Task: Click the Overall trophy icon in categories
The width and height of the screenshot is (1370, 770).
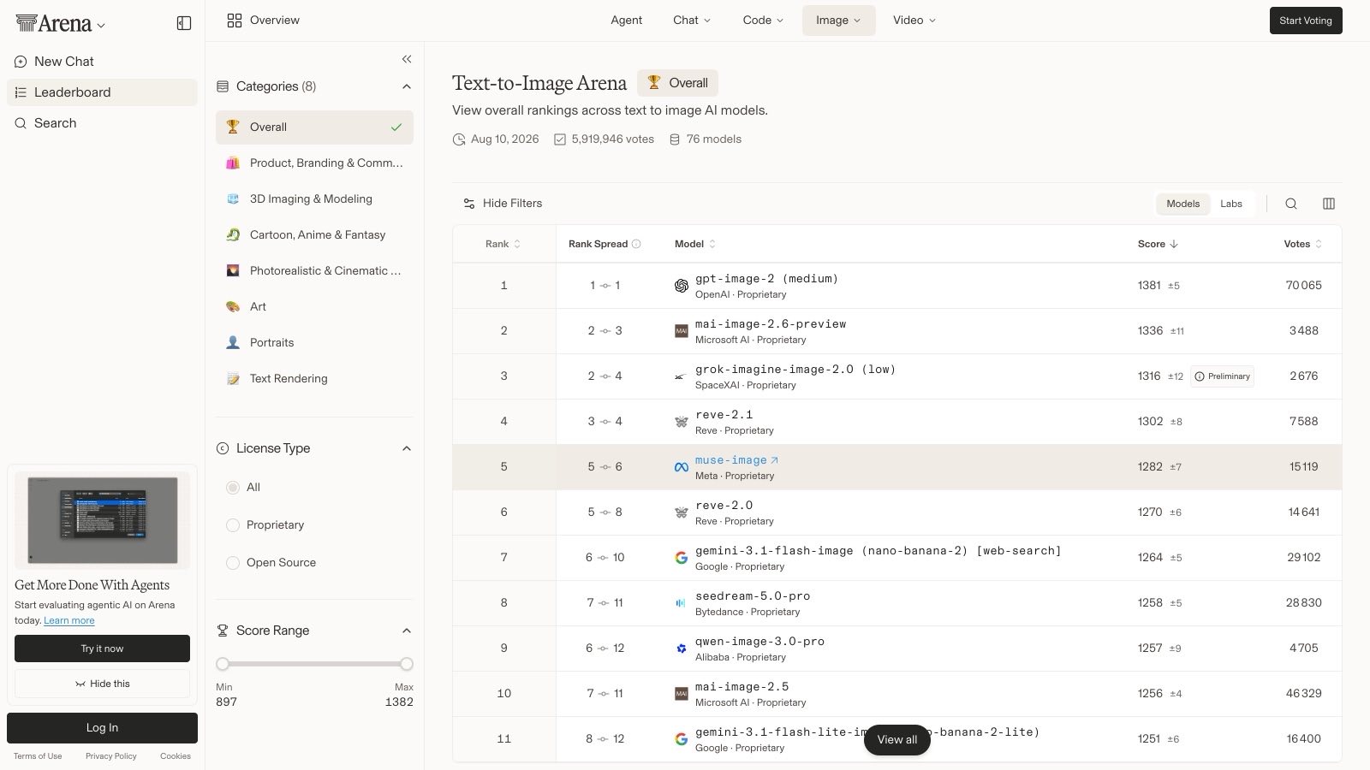Action: (x=233, y=127)
